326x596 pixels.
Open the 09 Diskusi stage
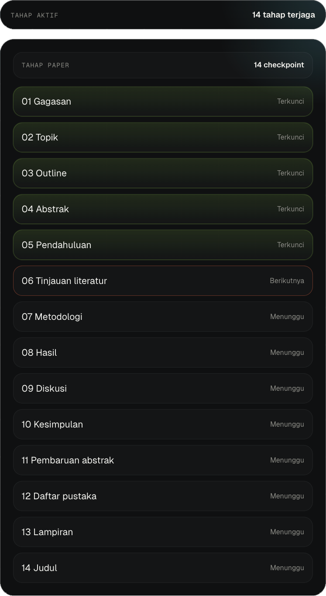[x=163, y=389]
